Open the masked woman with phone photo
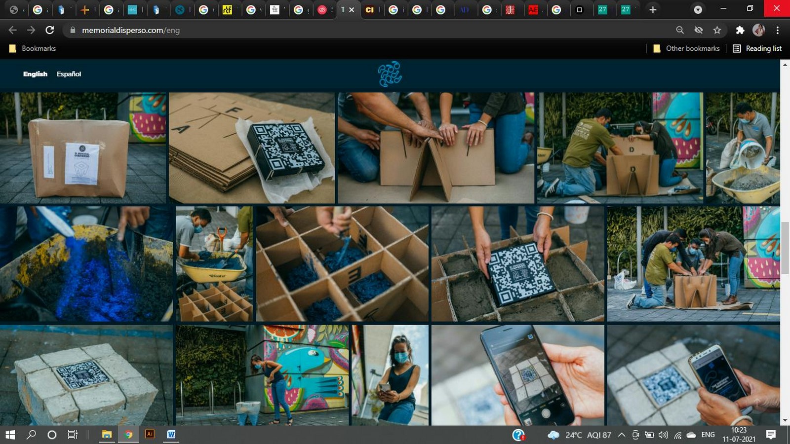The width and height of the screenshot is (790, 444). (x=390, y=375)
